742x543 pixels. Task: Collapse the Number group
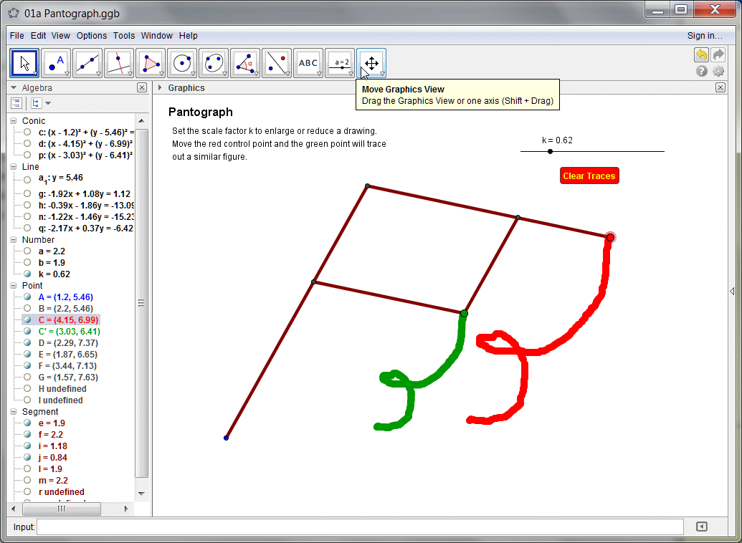(13, 240)
